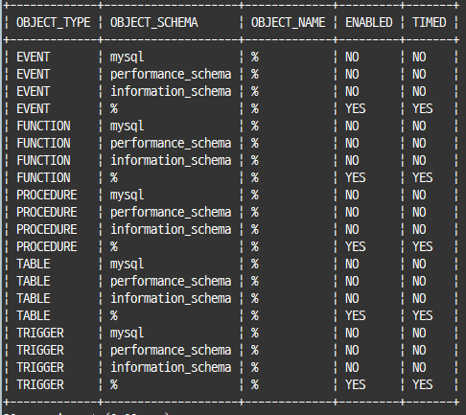Select 'information_schema' in the TRIGGER rows
Image resolution: width=466 pixels, height=415 pixels.
pos(171,368)
